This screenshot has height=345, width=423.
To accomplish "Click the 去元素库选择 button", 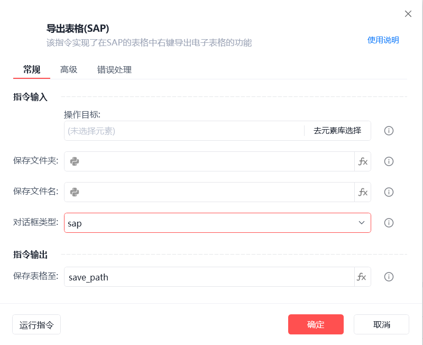I will tap(337, 131).
